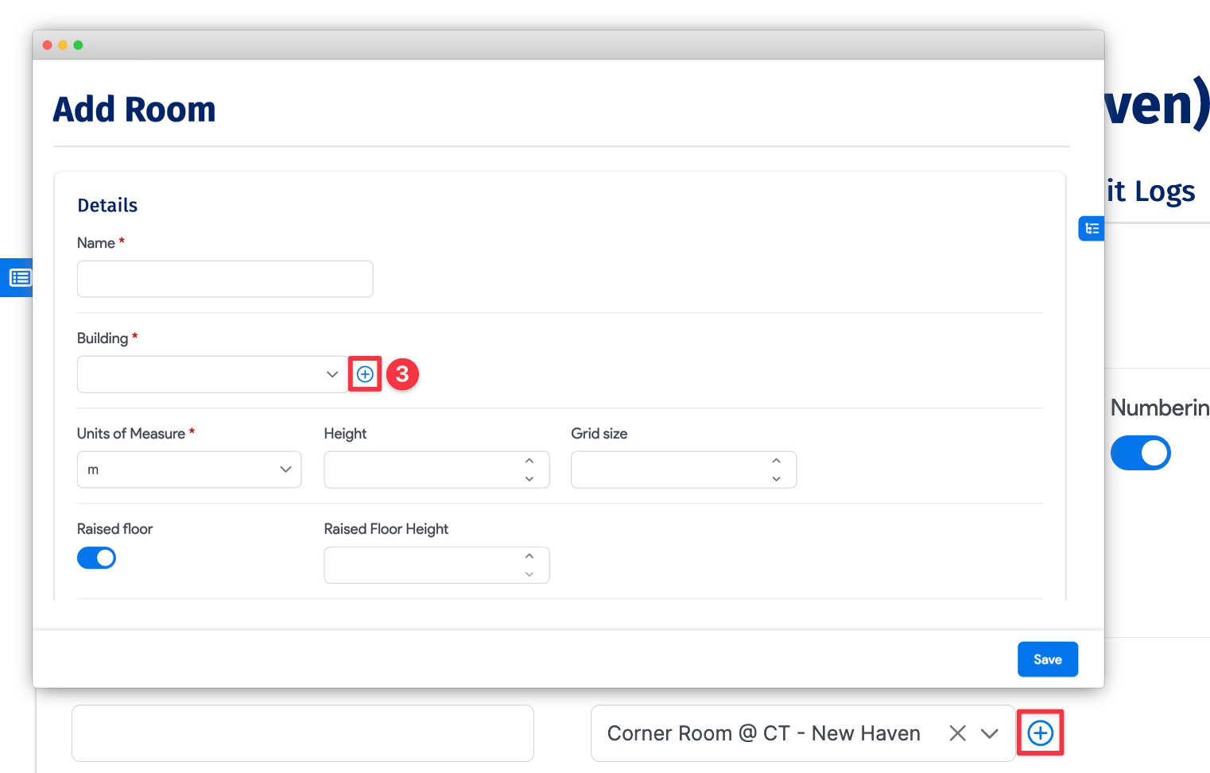Click the plus icon beside Building dropdown

click(x=365, y=374)
